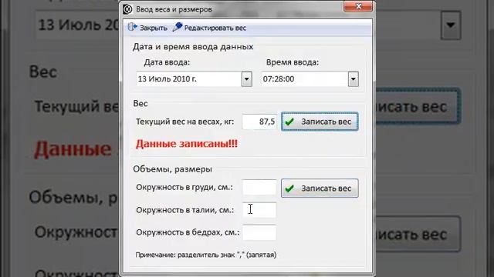494x277 pixels.
Task: Click the Закрыть toolbar button
Action: coord(147,28)
